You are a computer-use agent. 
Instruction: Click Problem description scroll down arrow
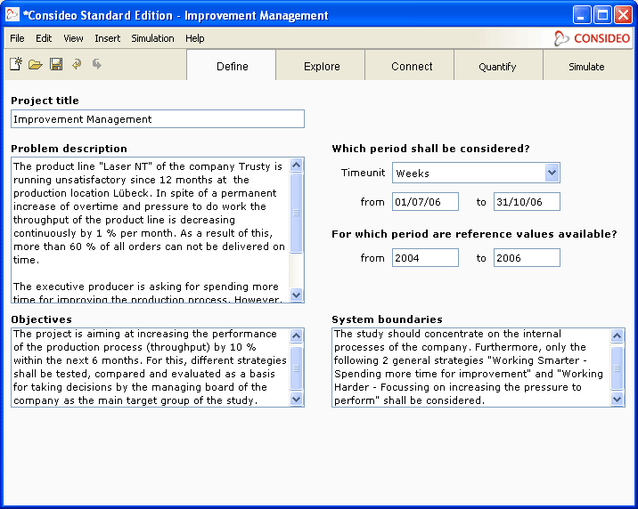(296, 295)
